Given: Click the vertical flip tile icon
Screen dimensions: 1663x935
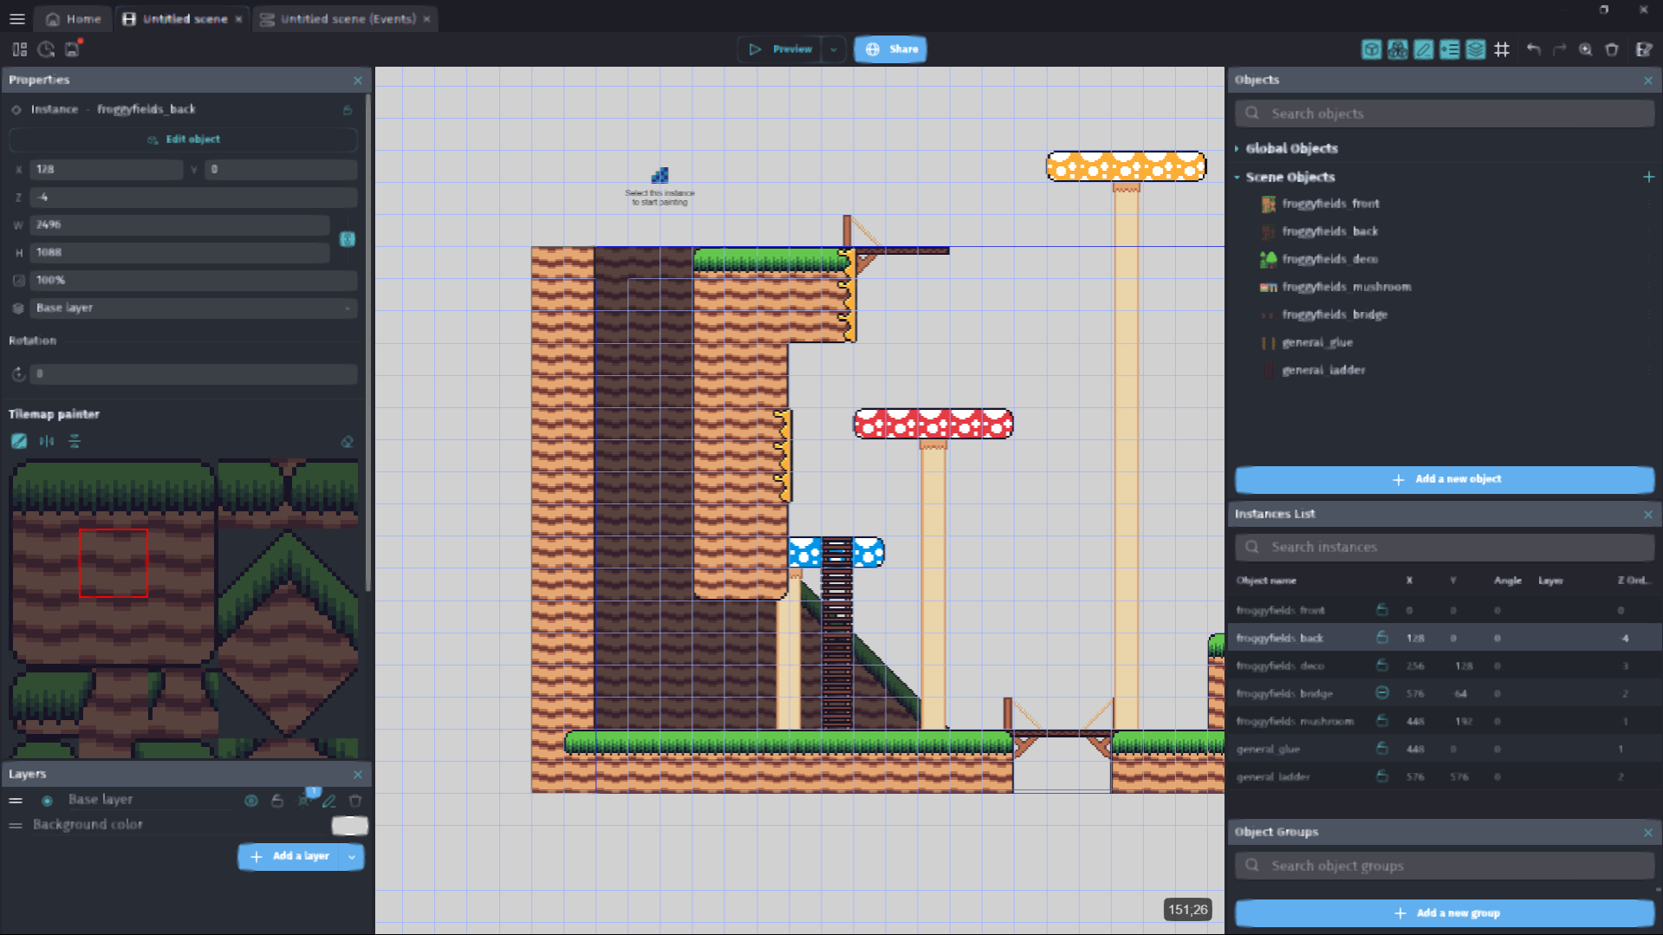Looking at the screenshot, I should pos(75,442).
